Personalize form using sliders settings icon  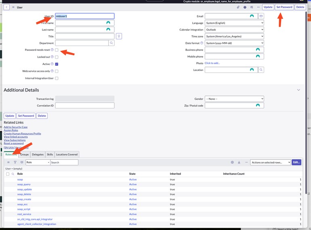[x=252, y=7]
